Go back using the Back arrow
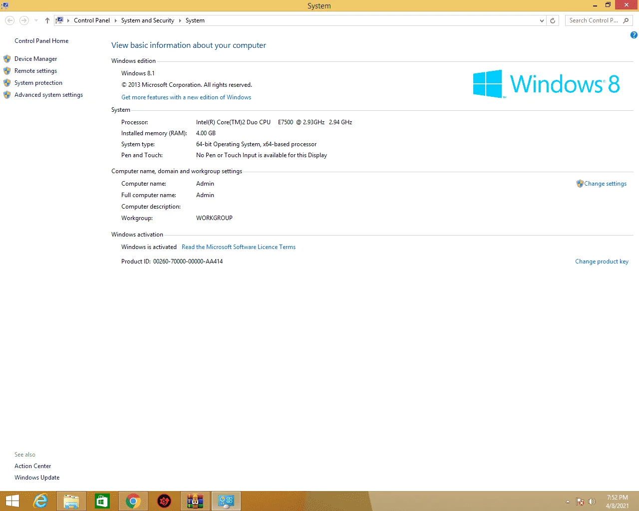 coord(9,20)
